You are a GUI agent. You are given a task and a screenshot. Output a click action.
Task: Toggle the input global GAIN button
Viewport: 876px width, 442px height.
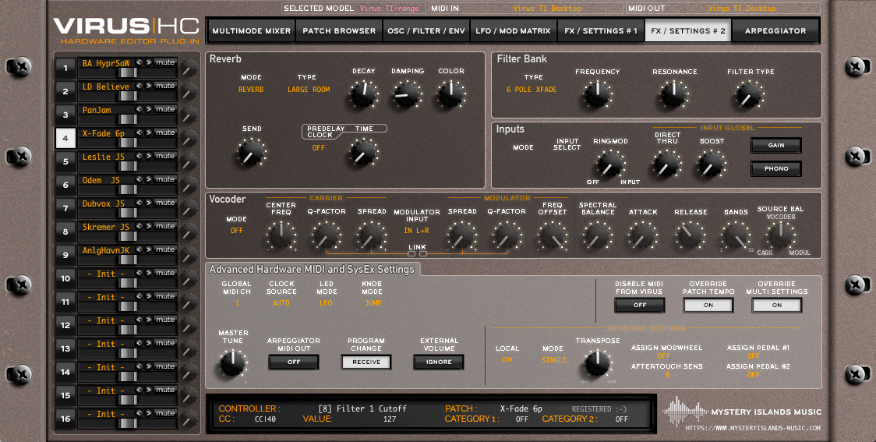[x=776, y=145]
